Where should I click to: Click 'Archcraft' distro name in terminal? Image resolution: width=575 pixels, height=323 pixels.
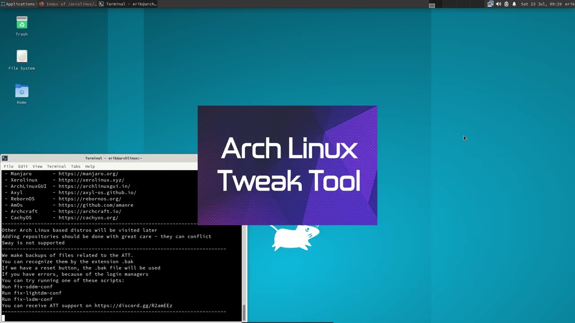click(24, 211)
